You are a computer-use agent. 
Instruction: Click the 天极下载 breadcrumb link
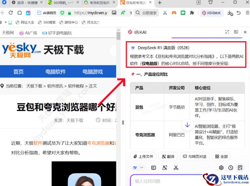tap(34, 86)
